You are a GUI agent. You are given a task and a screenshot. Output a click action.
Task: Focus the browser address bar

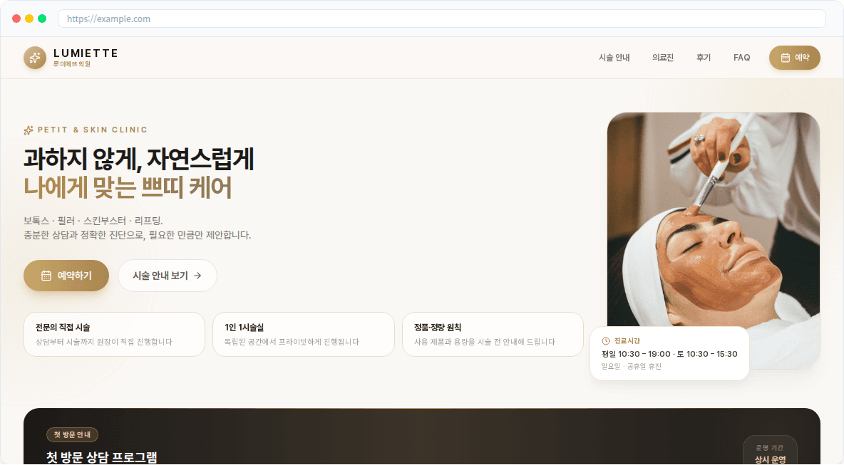441,19
